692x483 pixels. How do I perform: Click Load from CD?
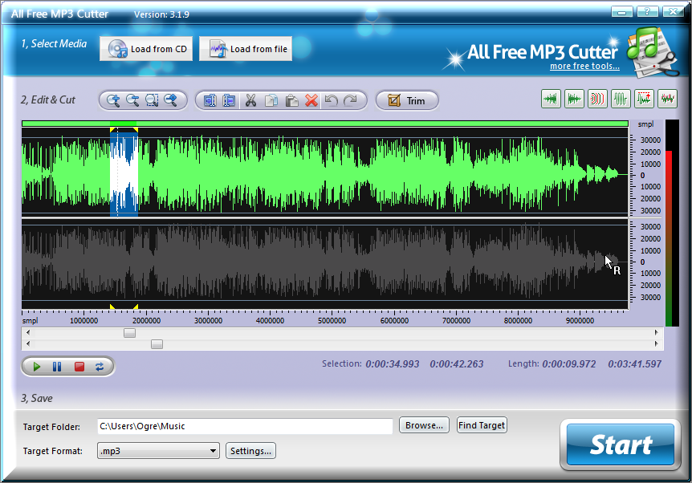[146, 49]
